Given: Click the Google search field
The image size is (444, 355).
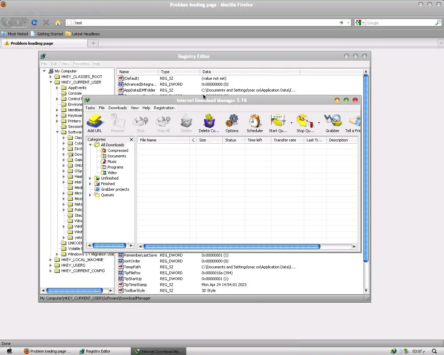Looking at the screenshot, I should 400,23.
